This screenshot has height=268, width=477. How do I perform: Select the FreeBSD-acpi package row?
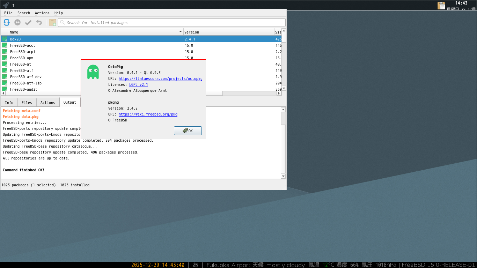coord(141,52)
